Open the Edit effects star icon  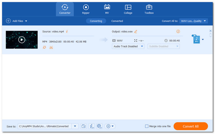(44, 48)
